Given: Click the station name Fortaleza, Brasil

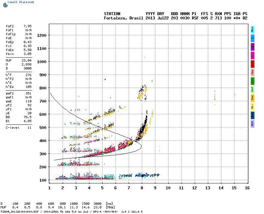Looking at the screenshot, I should coord(123,18).
